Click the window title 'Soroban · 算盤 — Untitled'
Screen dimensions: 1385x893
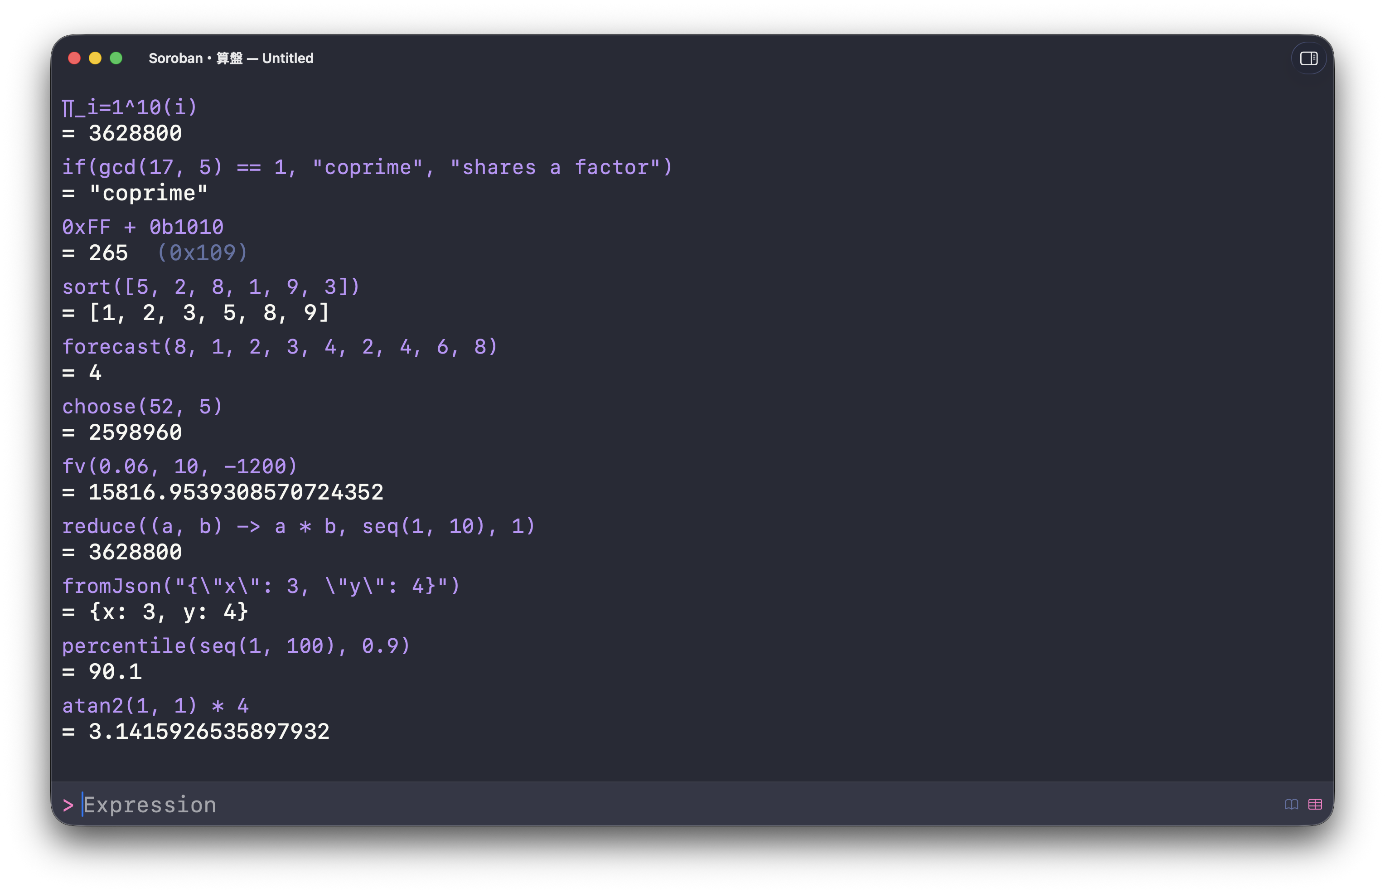(231, 58)
